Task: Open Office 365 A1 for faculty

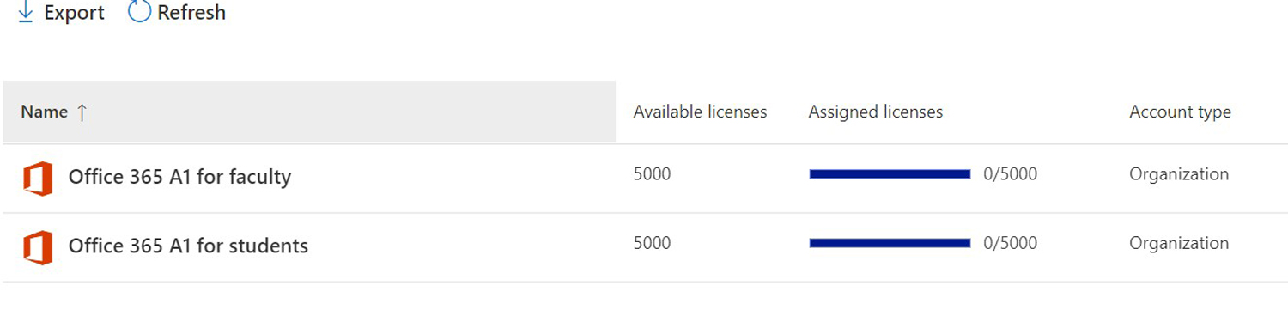Action: (x=179, y=177)
